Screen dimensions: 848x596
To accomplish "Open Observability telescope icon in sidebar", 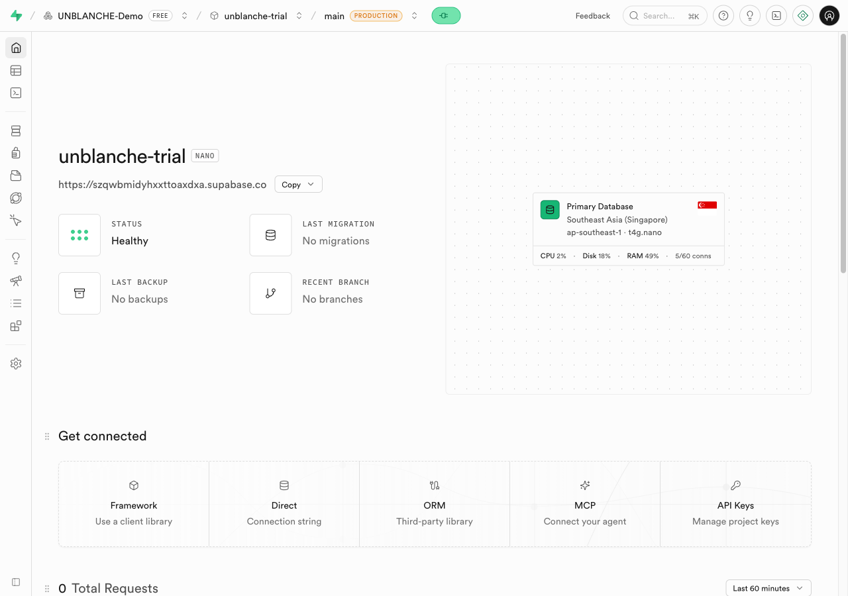I will (x=16, y=281).
